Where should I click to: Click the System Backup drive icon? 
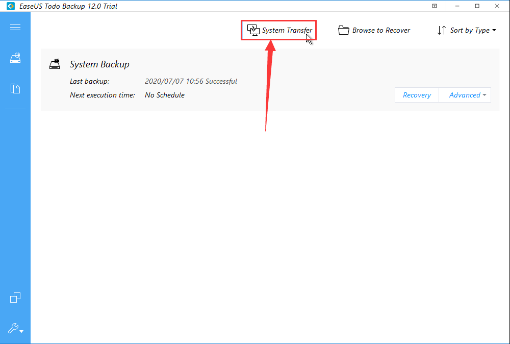coord(55,64)
